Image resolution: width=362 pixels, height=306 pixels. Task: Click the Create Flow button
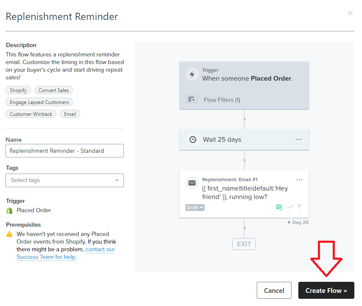(326, 290)
